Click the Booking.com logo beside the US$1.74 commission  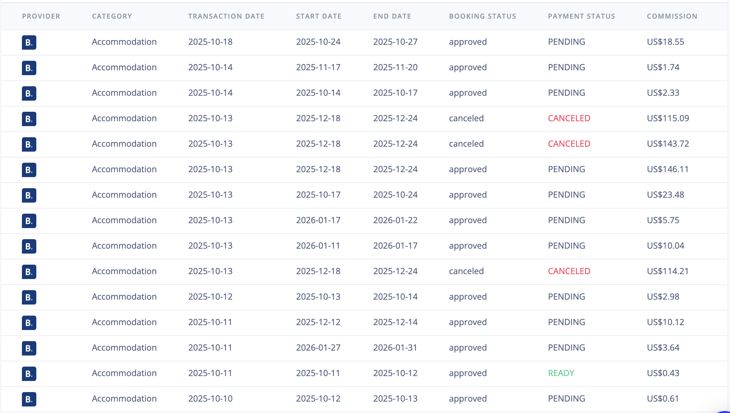(29, 68)
